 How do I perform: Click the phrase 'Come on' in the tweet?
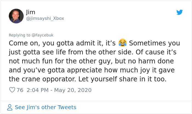pos(21,43)
